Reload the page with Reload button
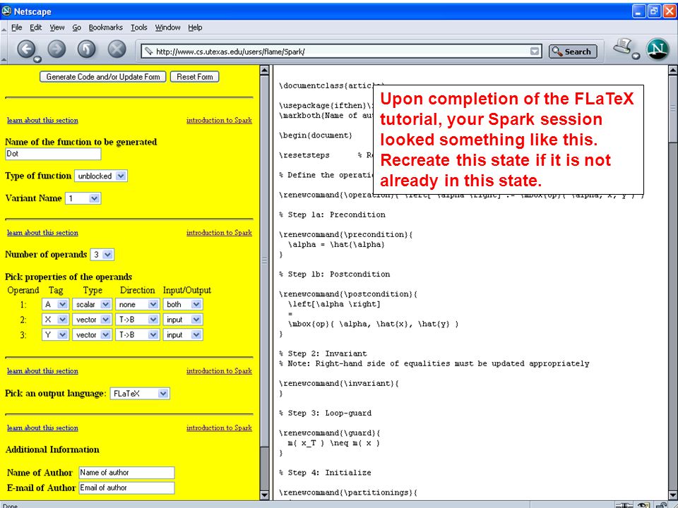 coord(86,49)
